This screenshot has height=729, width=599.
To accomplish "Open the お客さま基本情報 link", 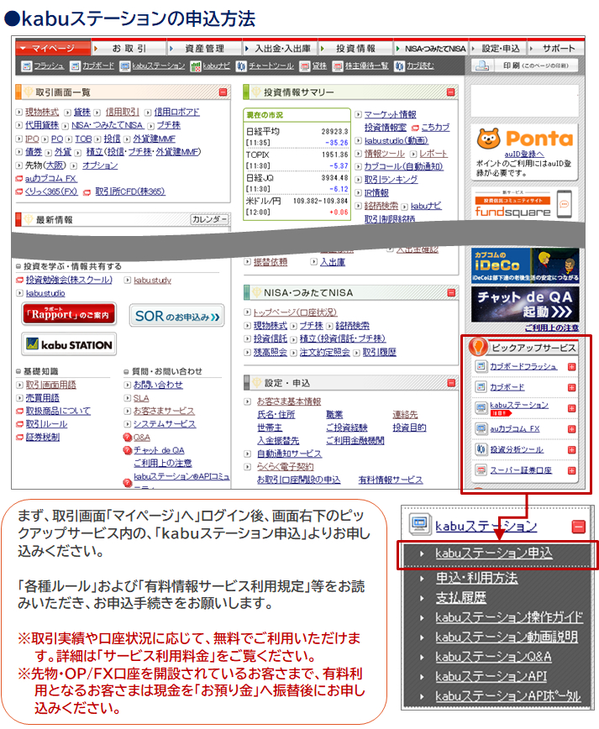I will click(289, 401).
